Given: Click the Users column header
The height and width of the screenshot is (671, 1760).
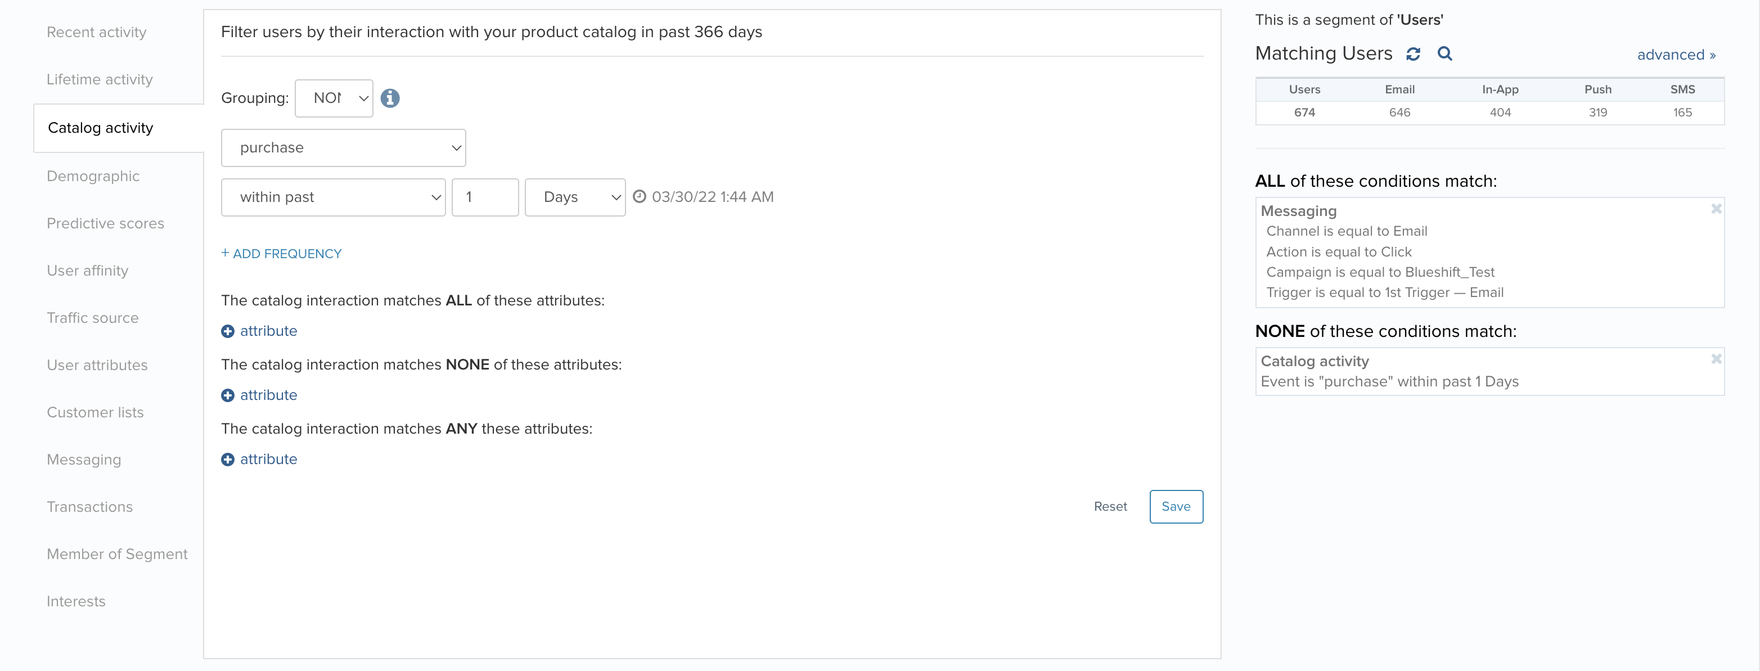Looking at the screenshot, I should pos(1304,89).
